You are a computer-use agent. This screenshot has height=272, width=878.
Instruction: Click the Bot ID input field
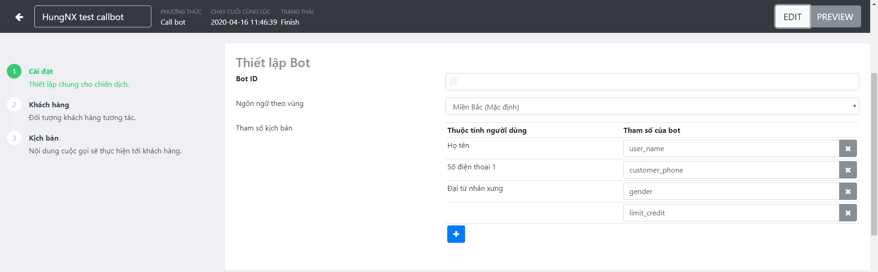(x=652, y=82)
